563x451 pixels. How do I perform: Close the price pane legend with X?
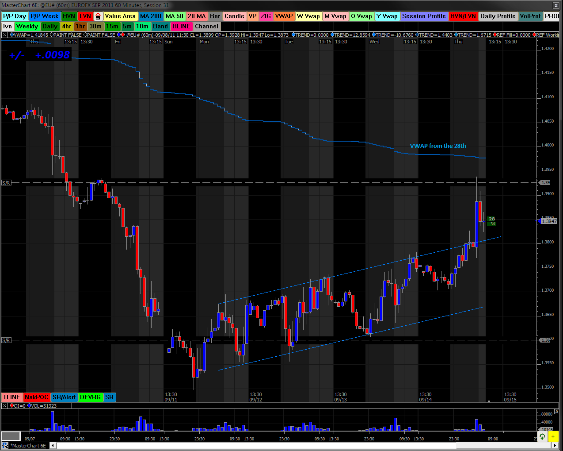pyautogui.click(x=4, y=35)
